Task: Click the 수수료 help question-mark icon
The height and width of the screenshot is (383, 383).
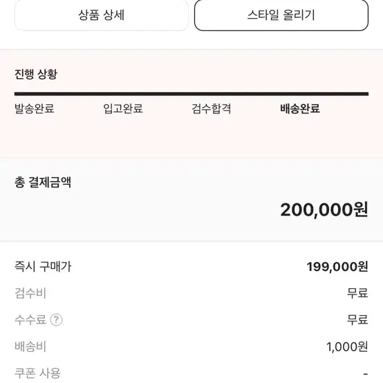Action: coord(56,319)
